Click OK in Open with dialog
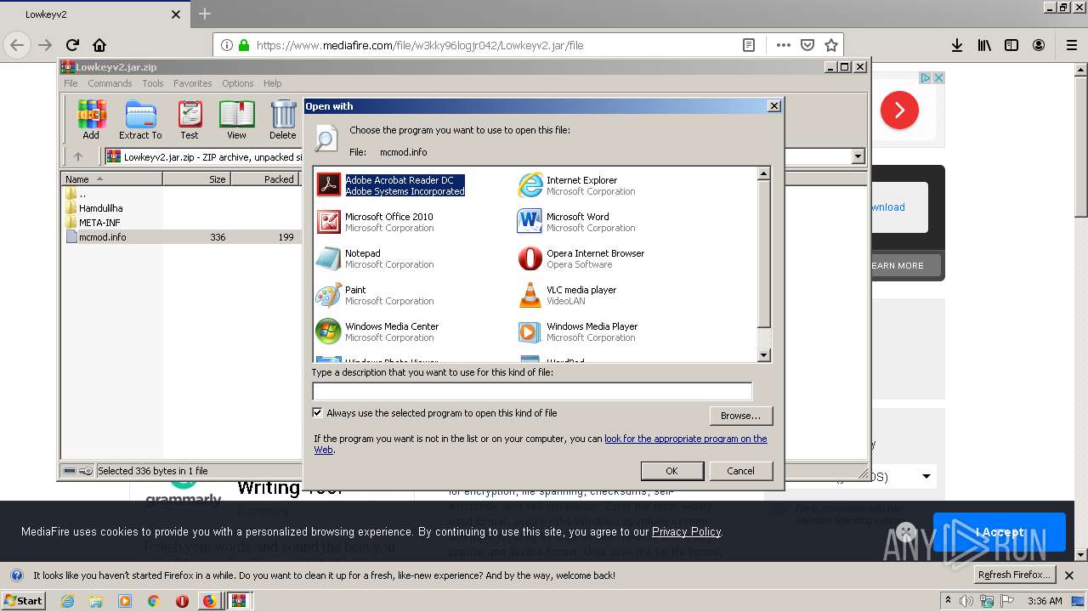This screenshot has height=612, width=1088. (671, 471)
